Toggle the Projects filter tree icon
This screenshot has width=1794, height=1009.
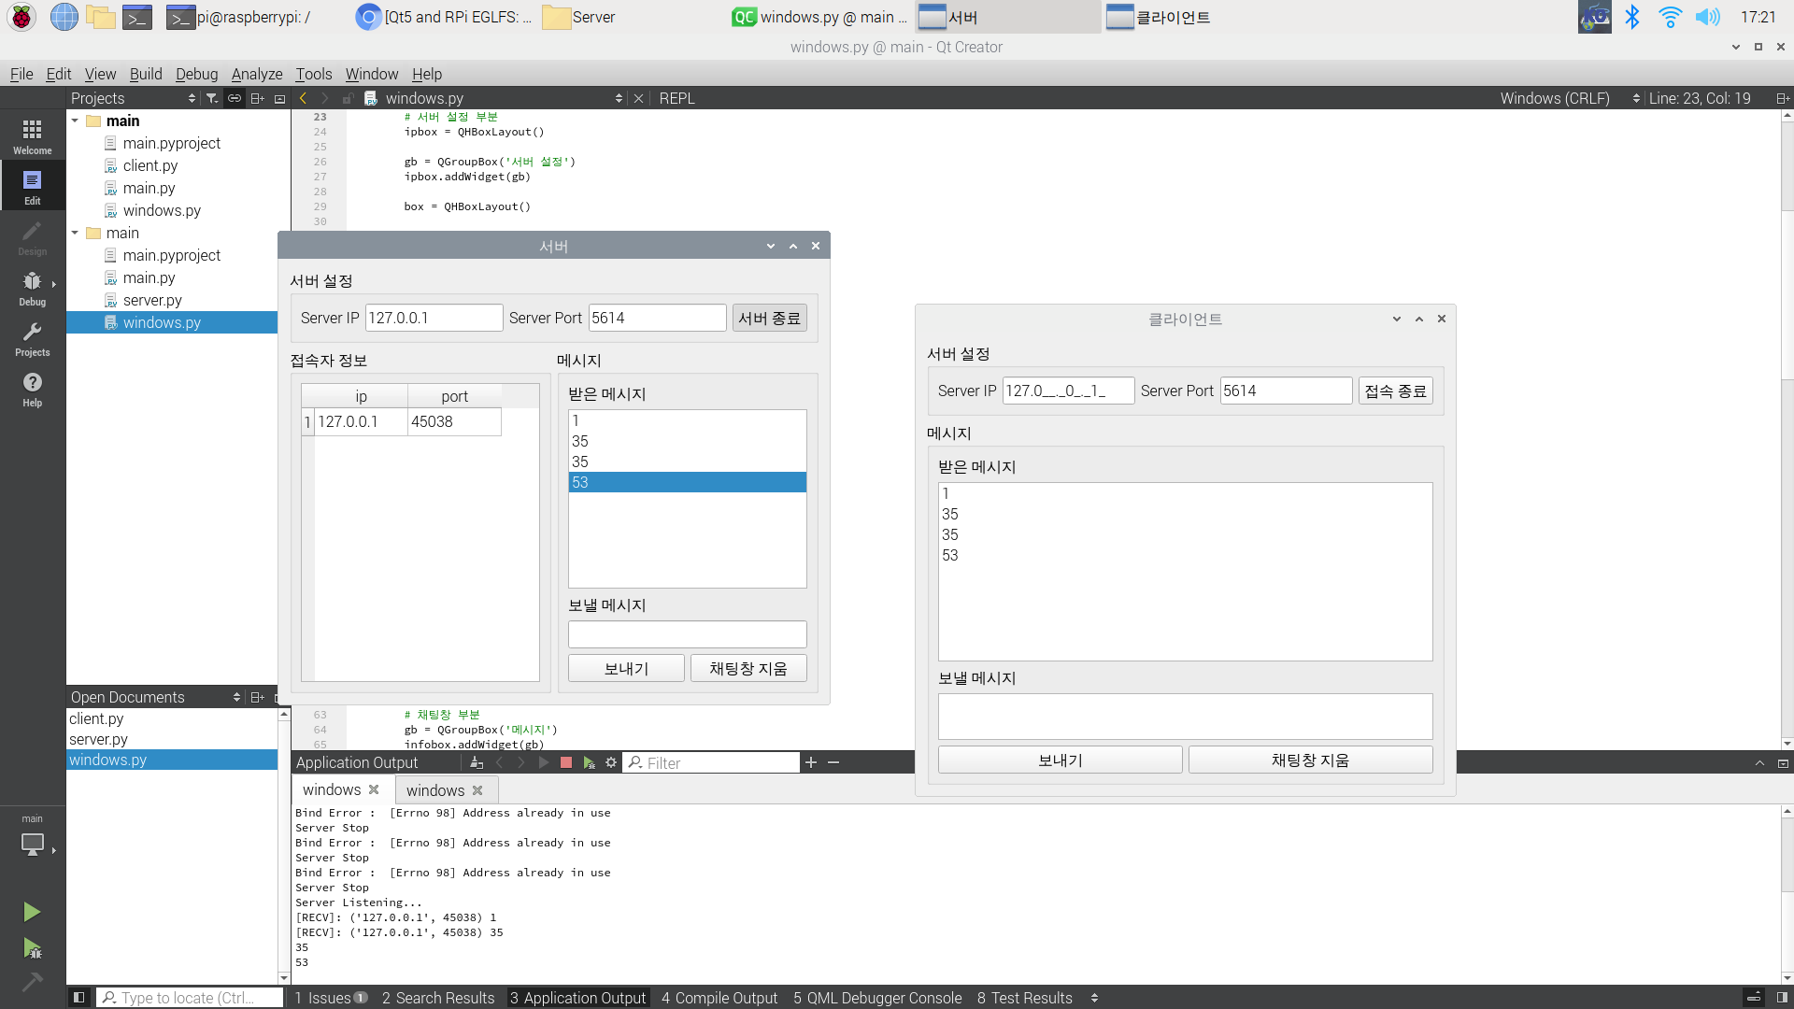[x=212, y=98]
